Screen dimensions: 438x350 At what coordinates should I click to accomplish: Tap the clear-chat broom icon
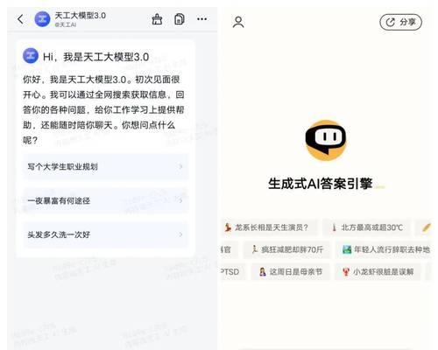[x=157, y=19]
